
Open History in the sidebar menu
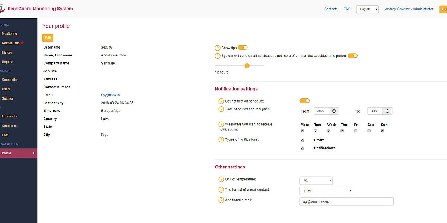pyautogui.click(x=7, y=52)
